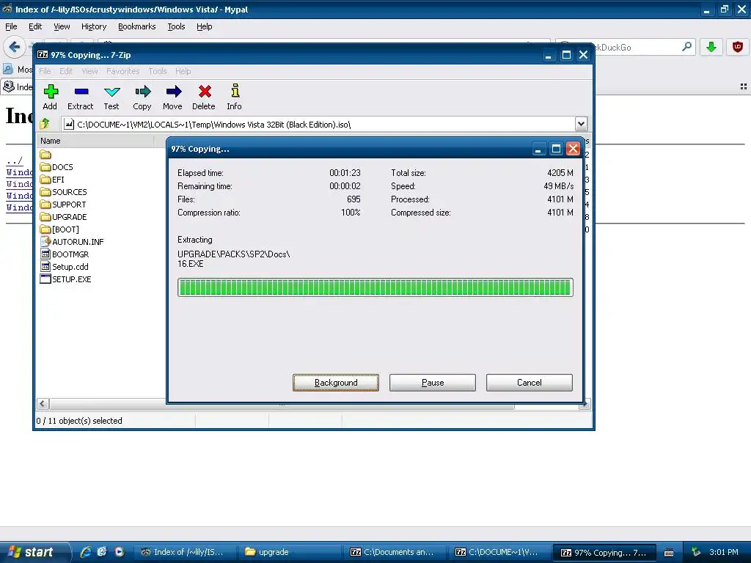
Task: Click the 0 / 11 object(s) selected status text
Action: pos(79,421)
